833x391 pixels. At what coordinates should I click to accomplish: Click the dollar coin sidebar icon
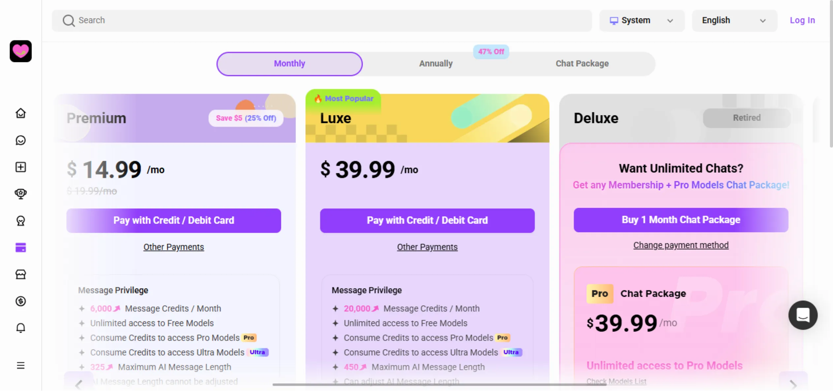tap(20, 301)
